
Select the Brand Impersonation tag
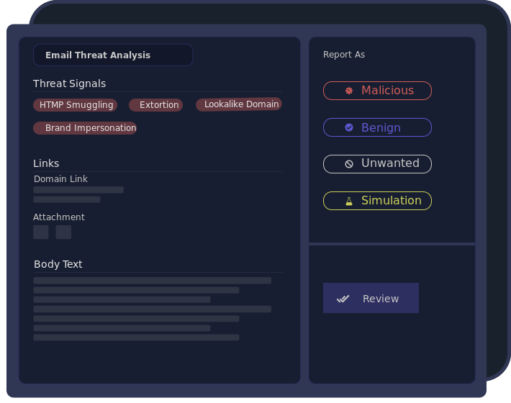(x=85, y=128)
